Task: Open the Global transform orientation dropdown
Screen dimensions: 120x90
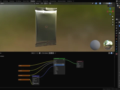Action: tap(37, 3)
